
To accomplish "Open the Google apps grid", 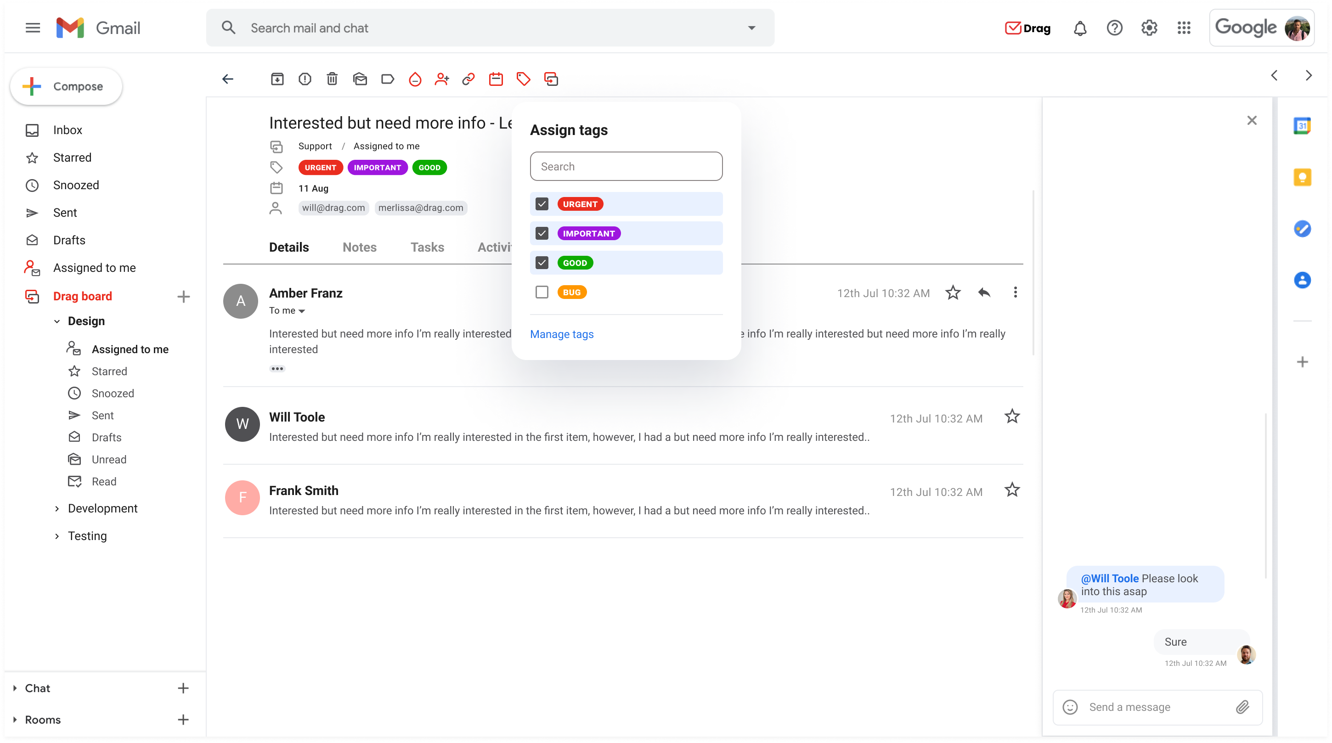I will click(x=1184, y=28).
